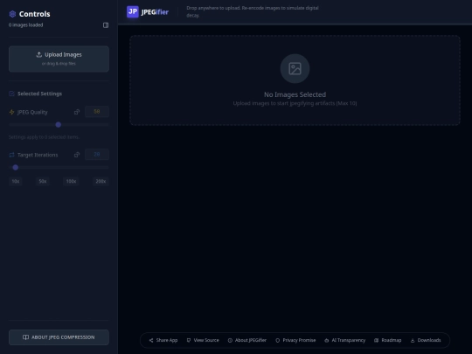Click the JPEG Quality lightning icon
The height and width of the screenshot is (354, 472).
tap(11, 112)
